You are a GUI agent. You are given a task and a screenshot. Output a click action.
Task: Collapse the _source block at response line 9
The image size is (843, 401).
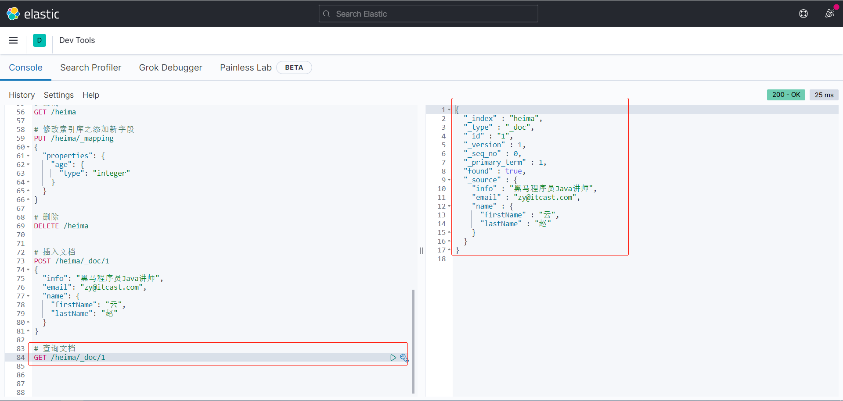click(x=449, y=180)
